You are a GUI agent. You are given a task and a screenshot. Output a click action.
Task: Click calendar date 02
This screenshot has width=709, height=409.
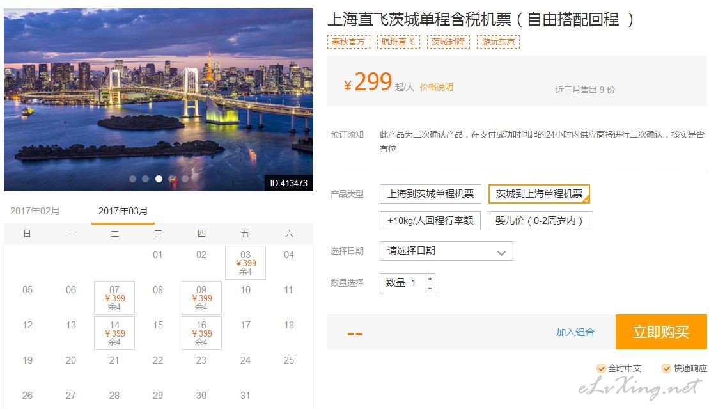(201, 255)
